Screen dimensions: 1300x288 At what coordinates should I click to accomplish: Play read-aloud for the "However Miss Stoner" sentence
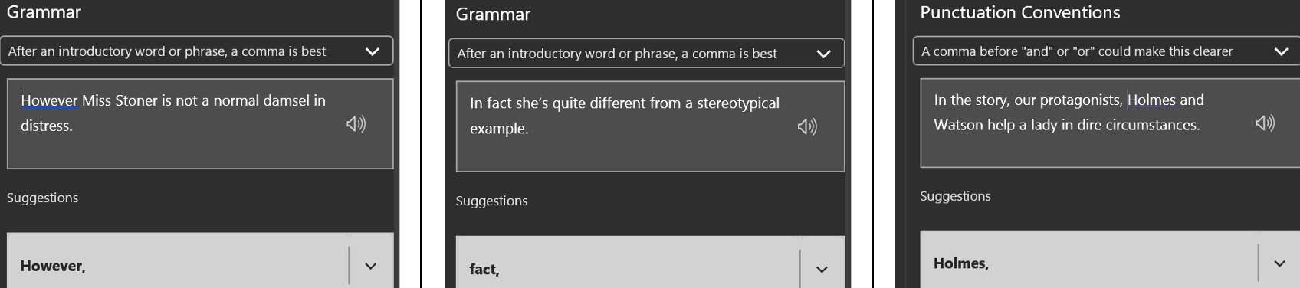pos(356,124)
